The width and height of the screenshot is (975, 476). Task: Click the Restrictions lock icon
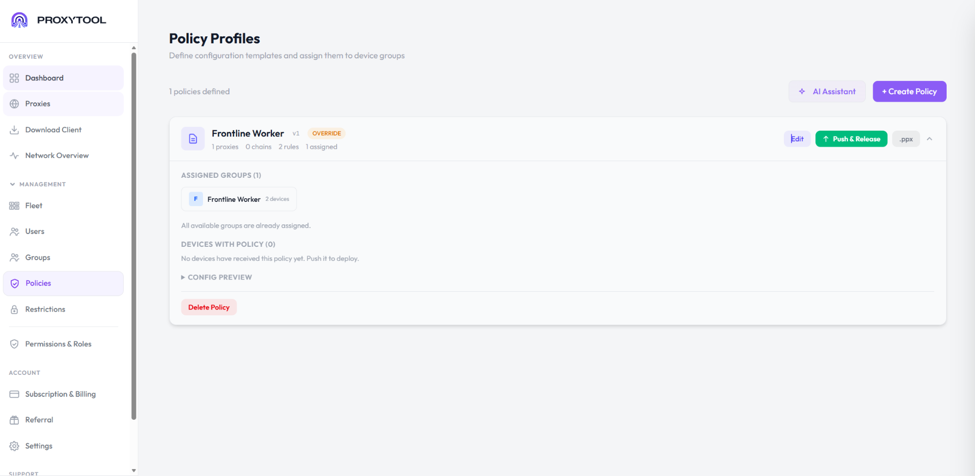14,309
